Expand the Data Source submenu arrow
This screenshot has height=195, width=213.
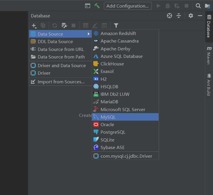pyautogui.click(x=89, y=34)
